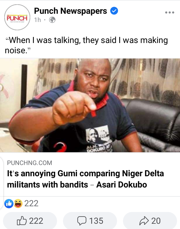Viewport: 180px width, 229px height.
Task: Tap the post caption quote text
Action: 86,45
